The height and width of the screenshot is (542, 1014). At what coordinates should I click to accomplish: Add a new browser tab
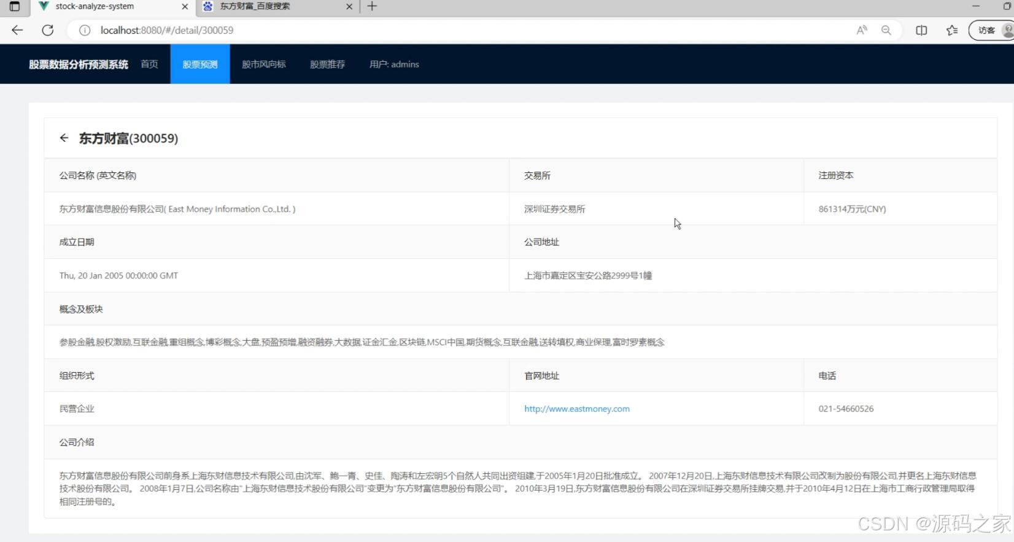click(x=372, y=6)
